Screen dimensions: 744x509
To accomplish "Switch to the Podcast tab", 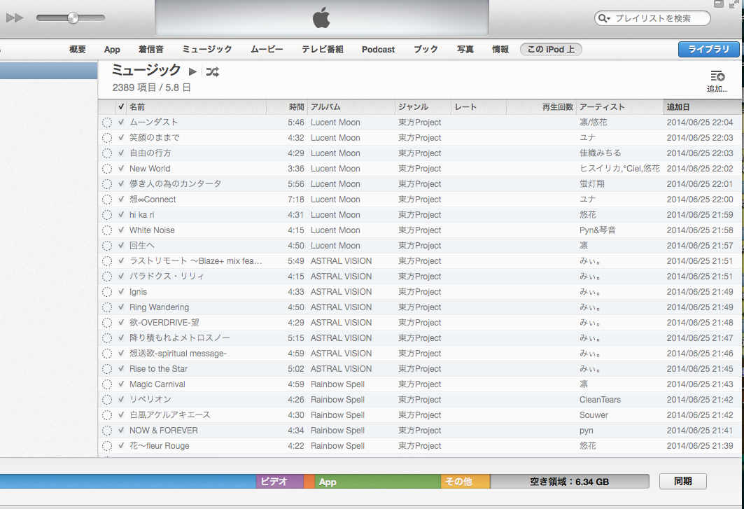I will pos(378,50).
